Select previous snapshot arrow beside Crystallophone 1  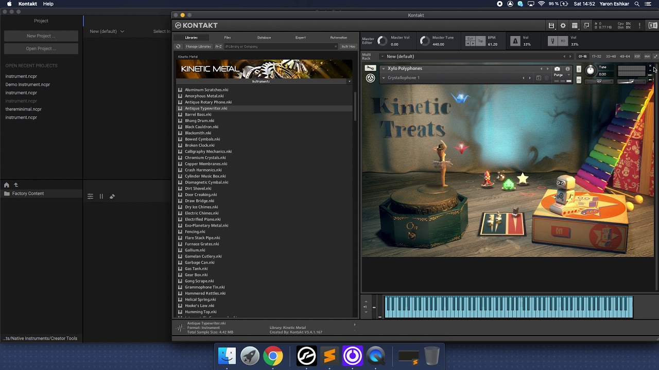point(524,78)
